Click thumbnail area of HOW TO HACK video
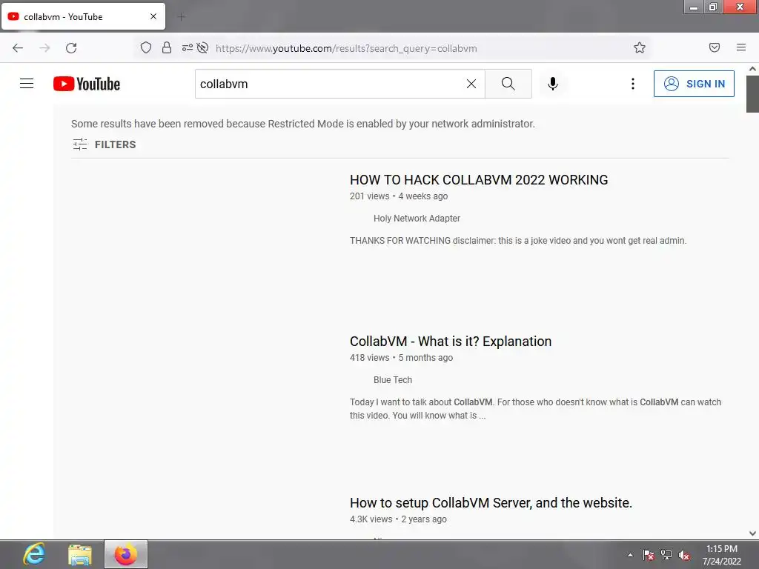759x569 pixels. [x=205, y=242]
